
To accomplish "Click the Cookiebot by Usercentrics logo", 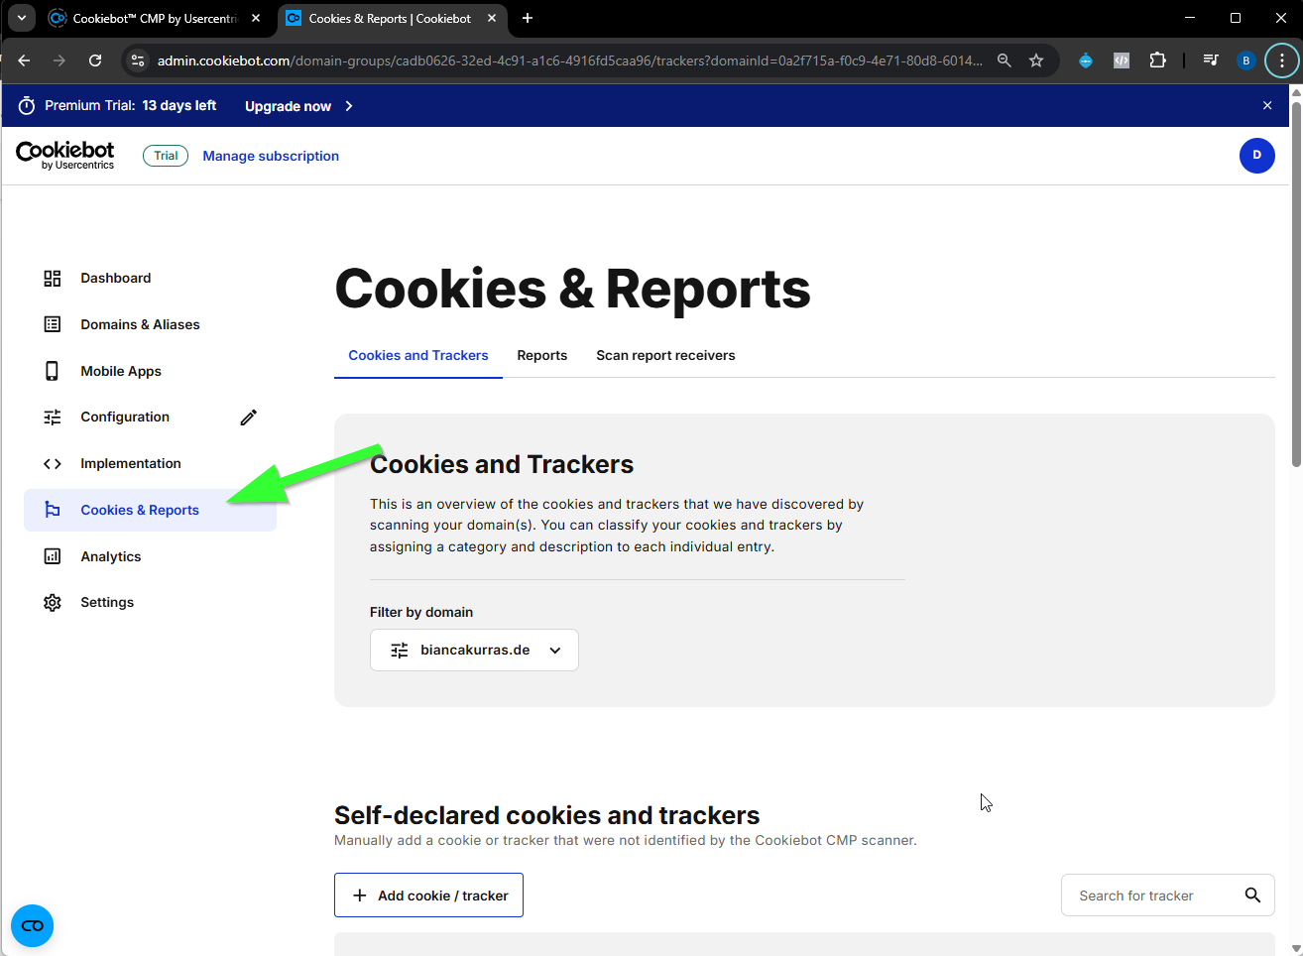I will tap(65, 155).
